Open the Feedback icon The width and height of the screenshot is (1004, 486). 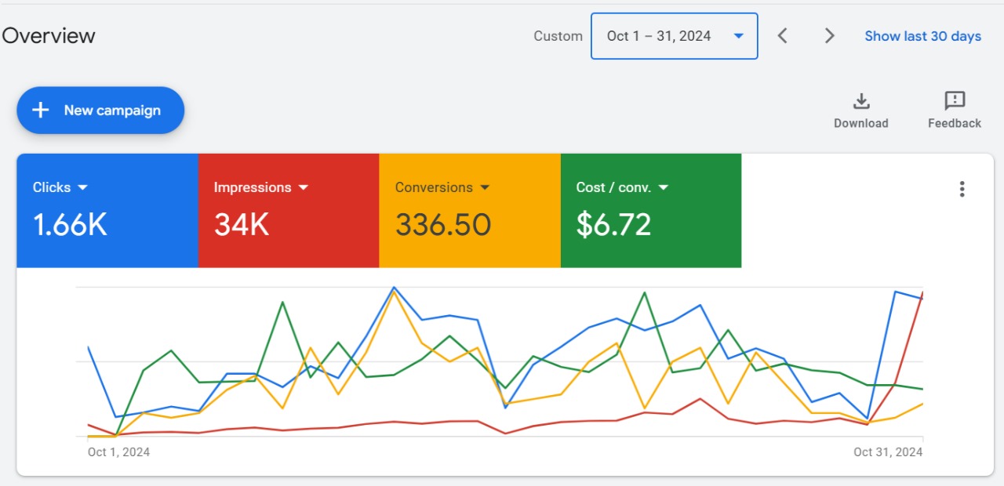[955, 101]
